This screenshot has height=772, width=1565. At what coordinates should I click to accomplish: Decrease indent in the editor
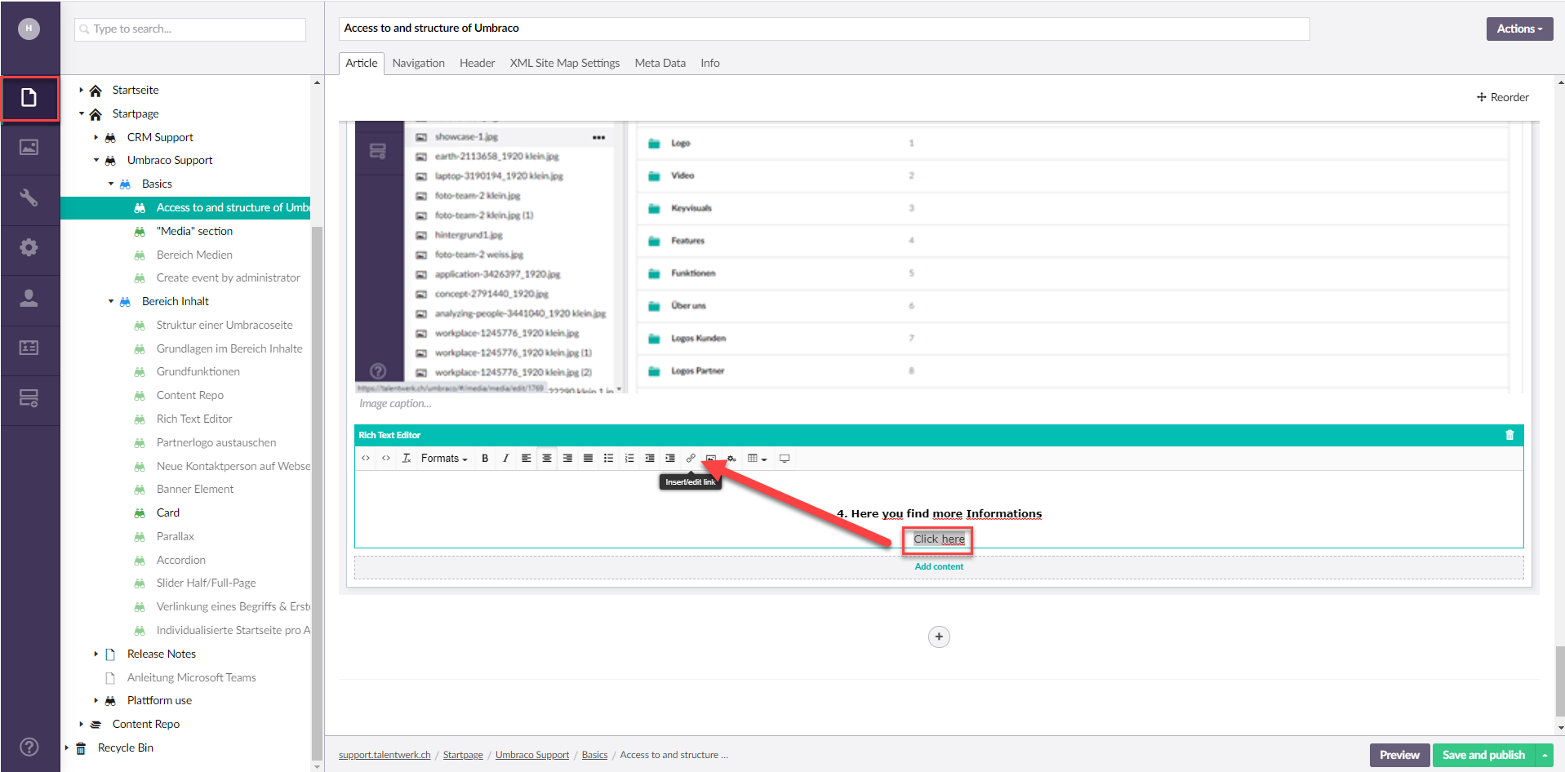(650, 459)
